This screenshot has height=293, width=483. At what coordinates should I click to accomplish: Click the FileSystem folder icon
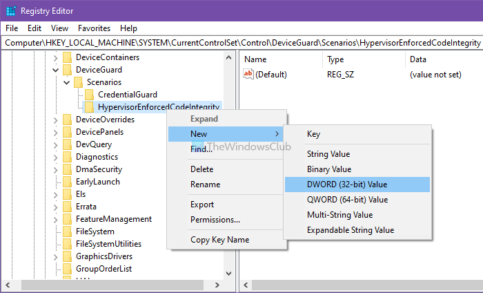coord(67,231)
